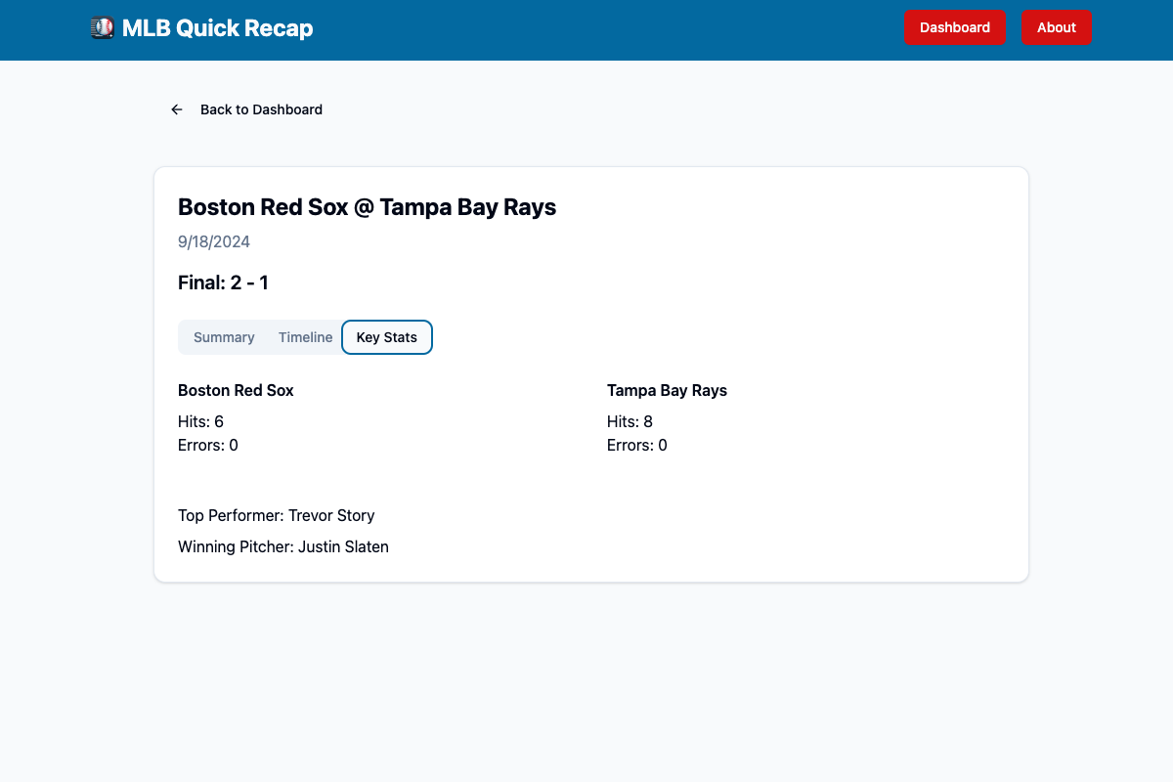Viewport: 1173px width, 782px height.
Task: Click the Tampa Bay Rays stats heading
Action: [667, 390]
